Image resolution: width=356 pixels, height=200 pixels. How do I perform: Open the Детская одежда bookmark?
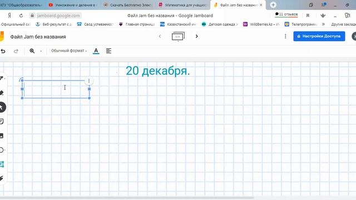220,24
